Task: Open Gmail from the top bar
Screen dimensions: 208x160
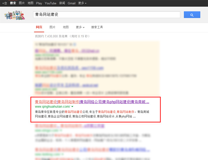Action: 72,3
